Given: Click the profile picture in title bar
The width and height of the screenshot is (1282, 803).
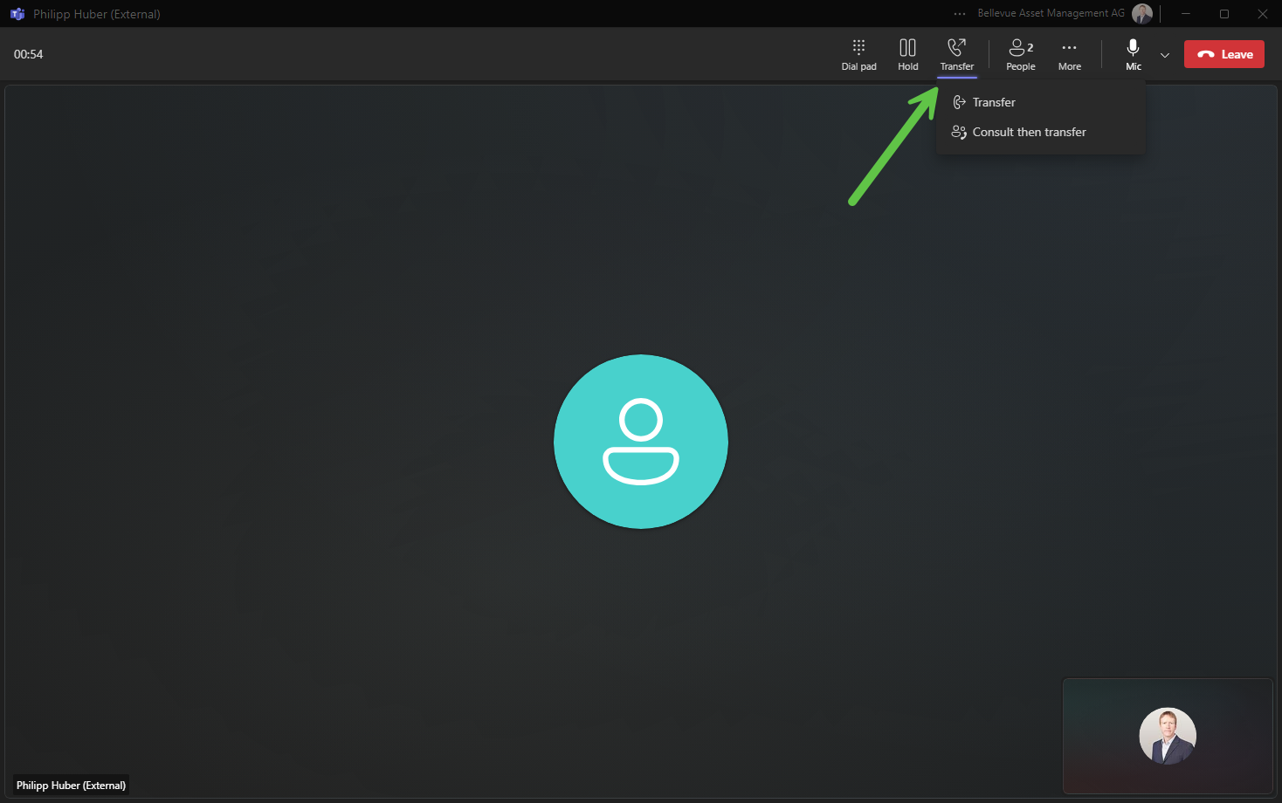Looking at the screenshot, I should [x=1141, y=14].
